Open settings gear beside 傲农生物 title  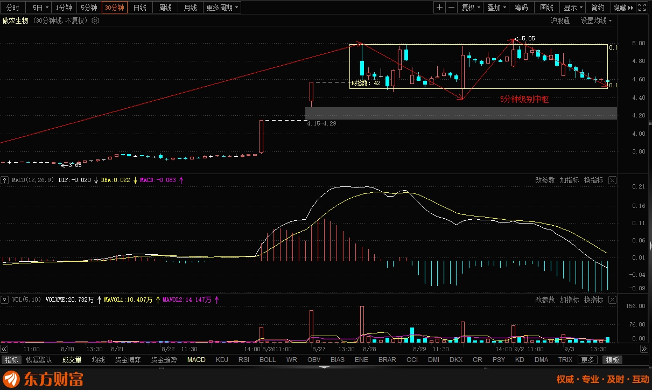click(x=95, y=20)
